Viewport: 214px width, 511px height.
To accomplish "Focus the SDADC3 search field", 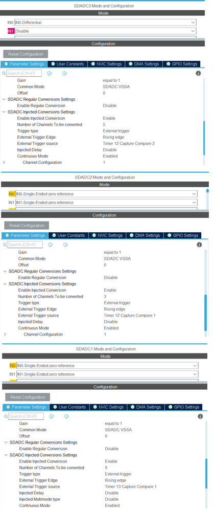I will click(24, 73).
